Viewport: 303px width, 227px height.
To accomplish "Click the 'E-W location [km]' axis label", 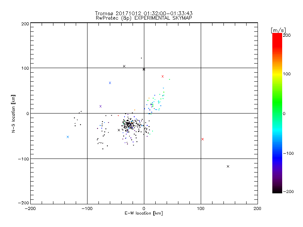I will 144,213.
